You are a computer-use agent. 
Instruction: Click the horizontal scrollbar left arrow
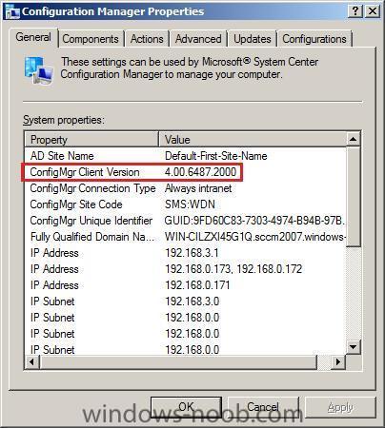click(31, 361)
